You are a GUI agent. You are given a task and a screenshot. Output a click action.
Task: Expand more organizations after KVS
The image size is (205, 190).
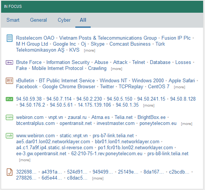(x=90, y=50)
